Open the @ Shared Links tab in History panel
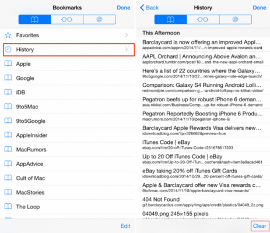 [x=235, y=19]
